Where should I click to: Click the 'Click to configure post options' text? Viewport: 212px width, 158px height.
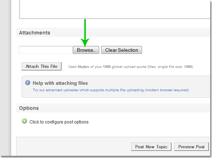pyautogui.click(x=59, y=122)
